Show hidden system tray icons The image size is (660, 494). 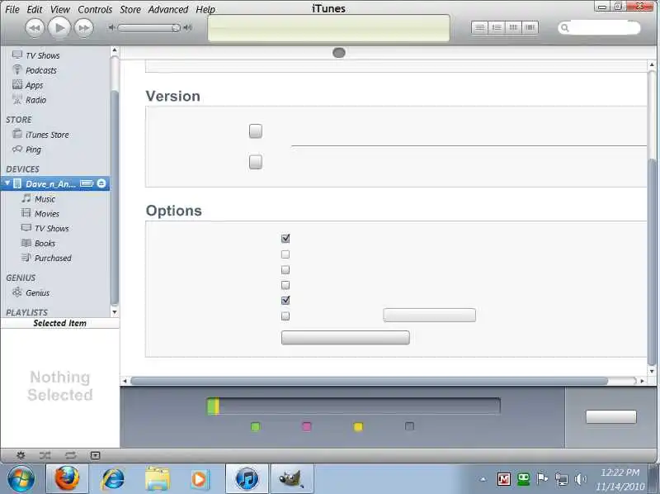tap(483, 479)
